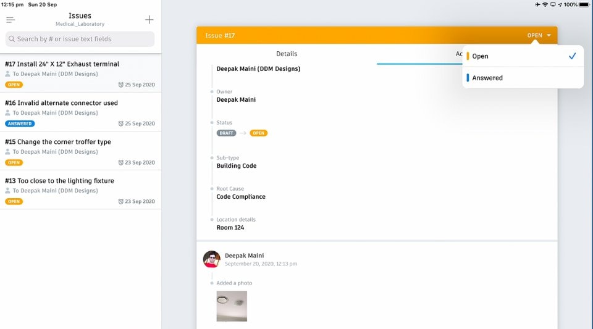
Task: Open issue #16 Invalid alternate connector used
Action: click(80, 112)
